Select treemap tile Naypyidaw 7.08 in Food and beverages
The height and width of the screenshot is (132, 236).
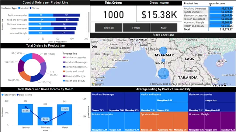[x=116, y=102]
